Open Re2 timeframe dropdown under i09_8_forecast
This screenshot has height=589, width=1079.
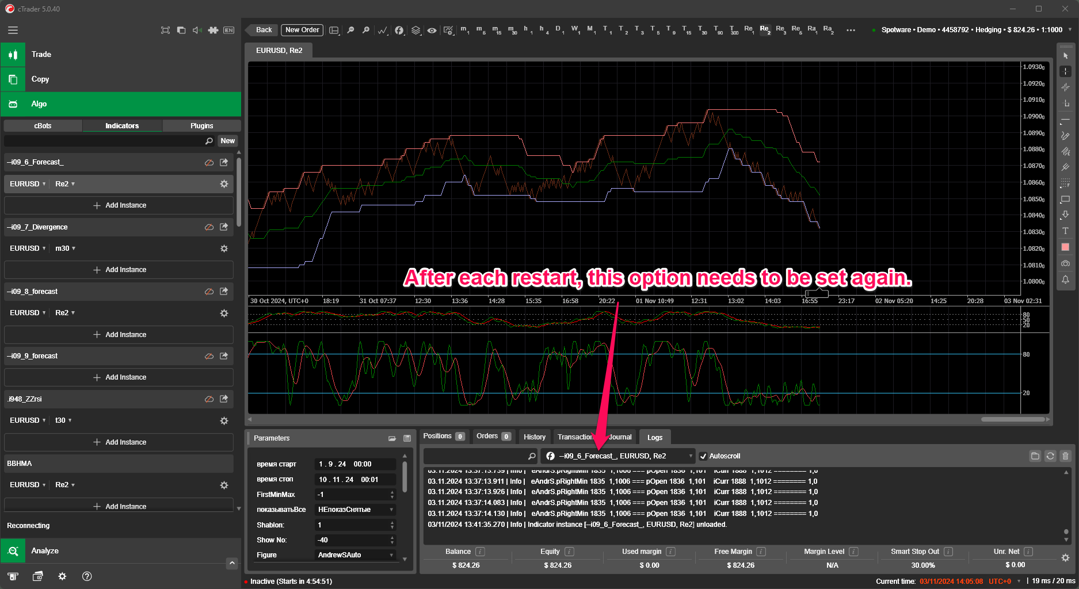tap(65, 313)
